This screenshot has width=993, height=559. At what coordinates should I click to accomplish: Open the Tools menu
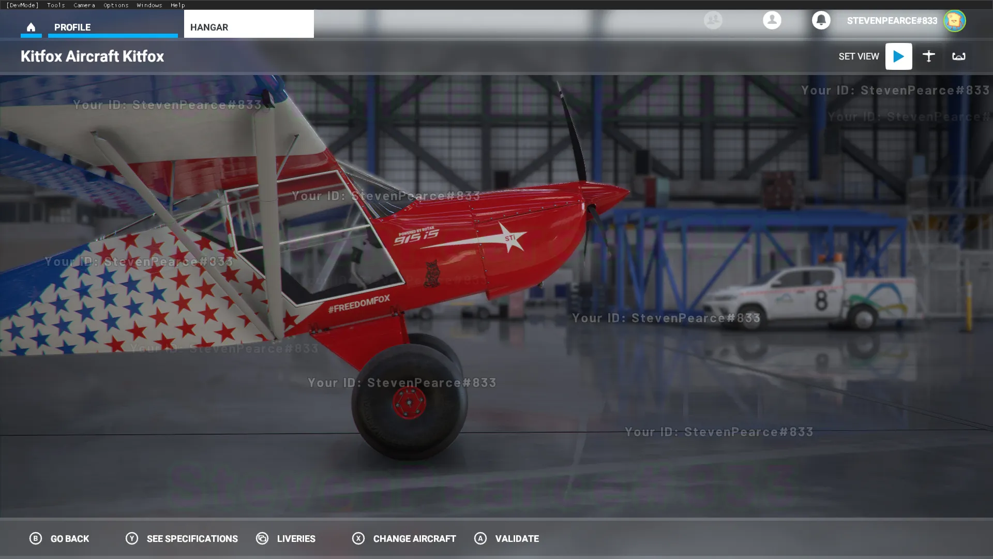tap(56, 5)
